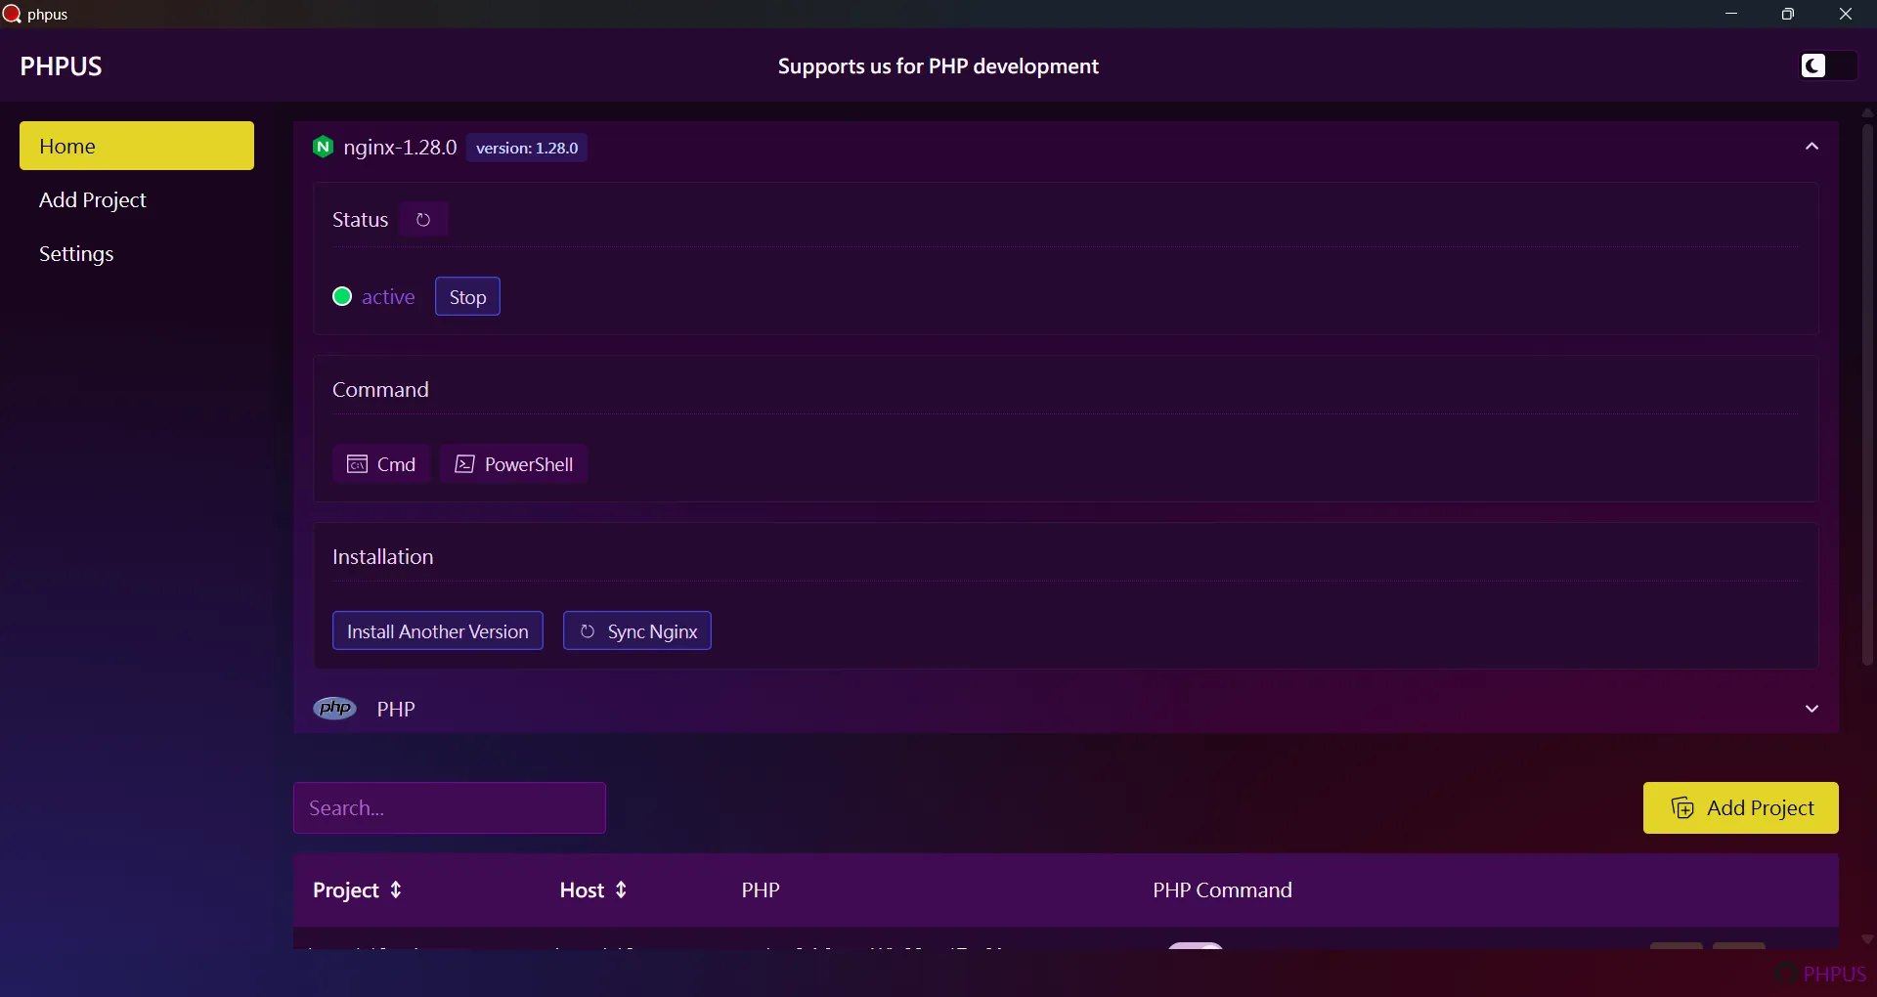This screenshot has width=1877, height=997.
Task: Minimize the phpus window
Action: (x=1731, y=14)
